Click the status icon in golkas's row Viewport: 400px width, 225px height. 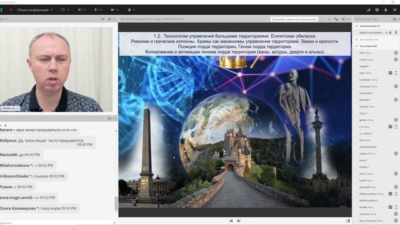tap(396, 120)
